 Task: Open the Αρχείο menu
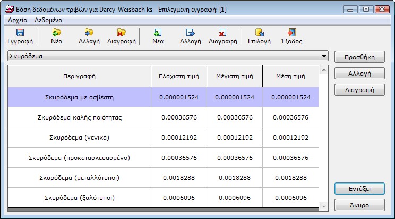[18, 20]
